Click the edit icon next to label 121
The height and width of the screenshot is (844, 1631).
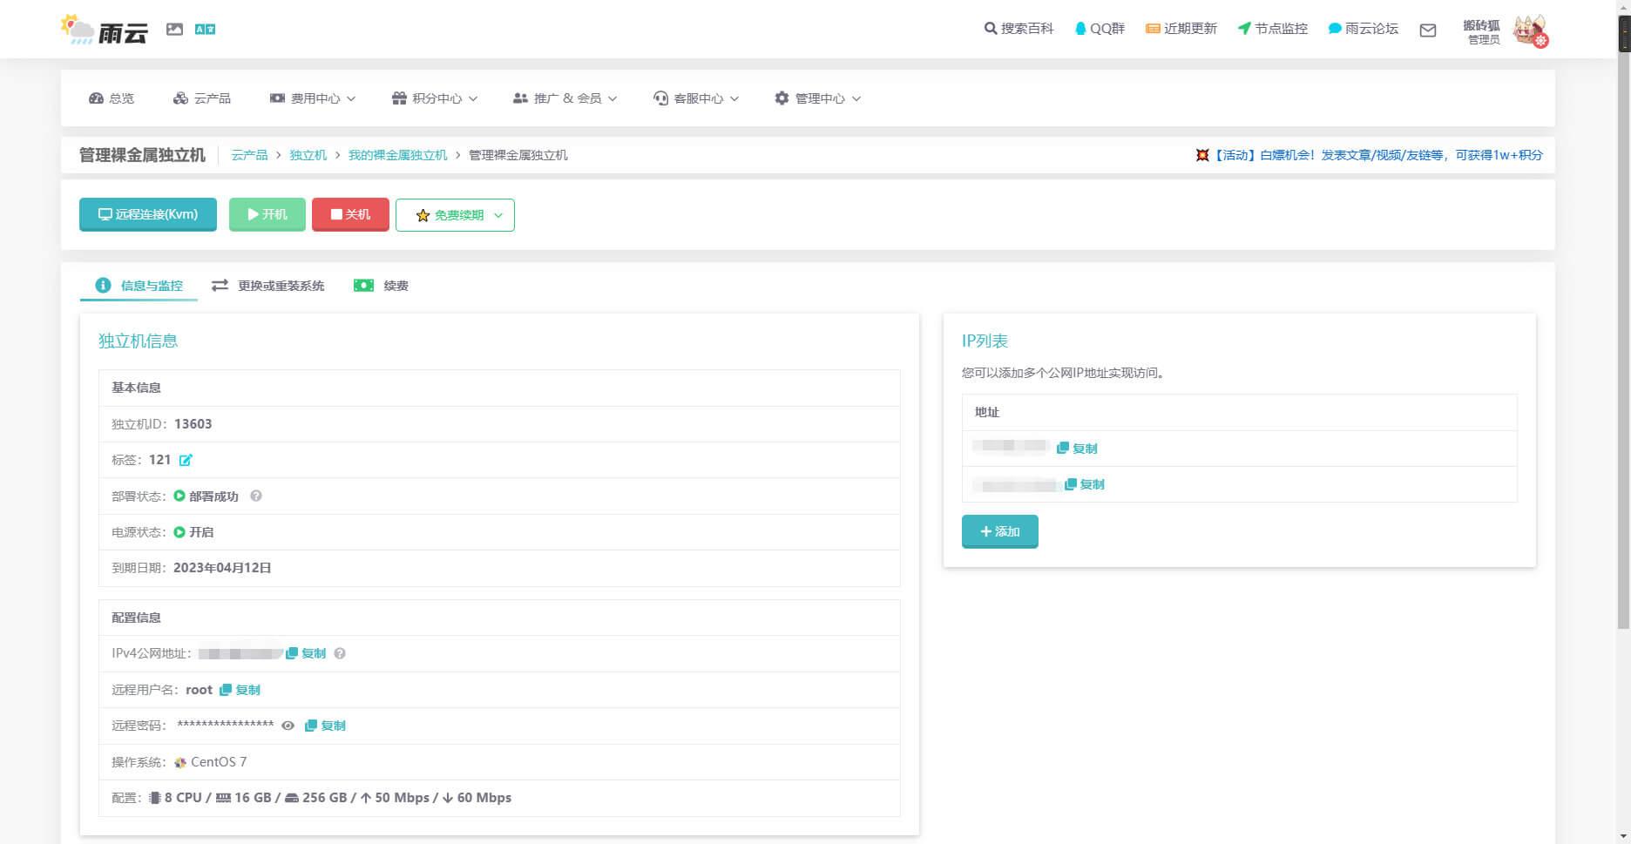pos(186,460)
